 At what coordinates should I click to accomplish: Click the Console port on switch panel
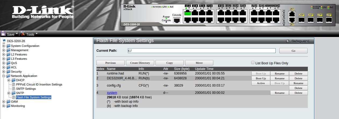tap(176, 20)
